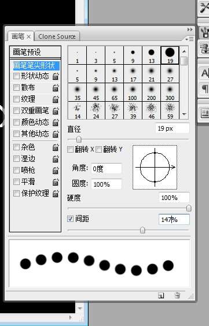The width and height of the screenshot is (209, 326).
Task: Click the 间距 spacing slider handle
Action: pyautogui.click(x=142, y=230)
